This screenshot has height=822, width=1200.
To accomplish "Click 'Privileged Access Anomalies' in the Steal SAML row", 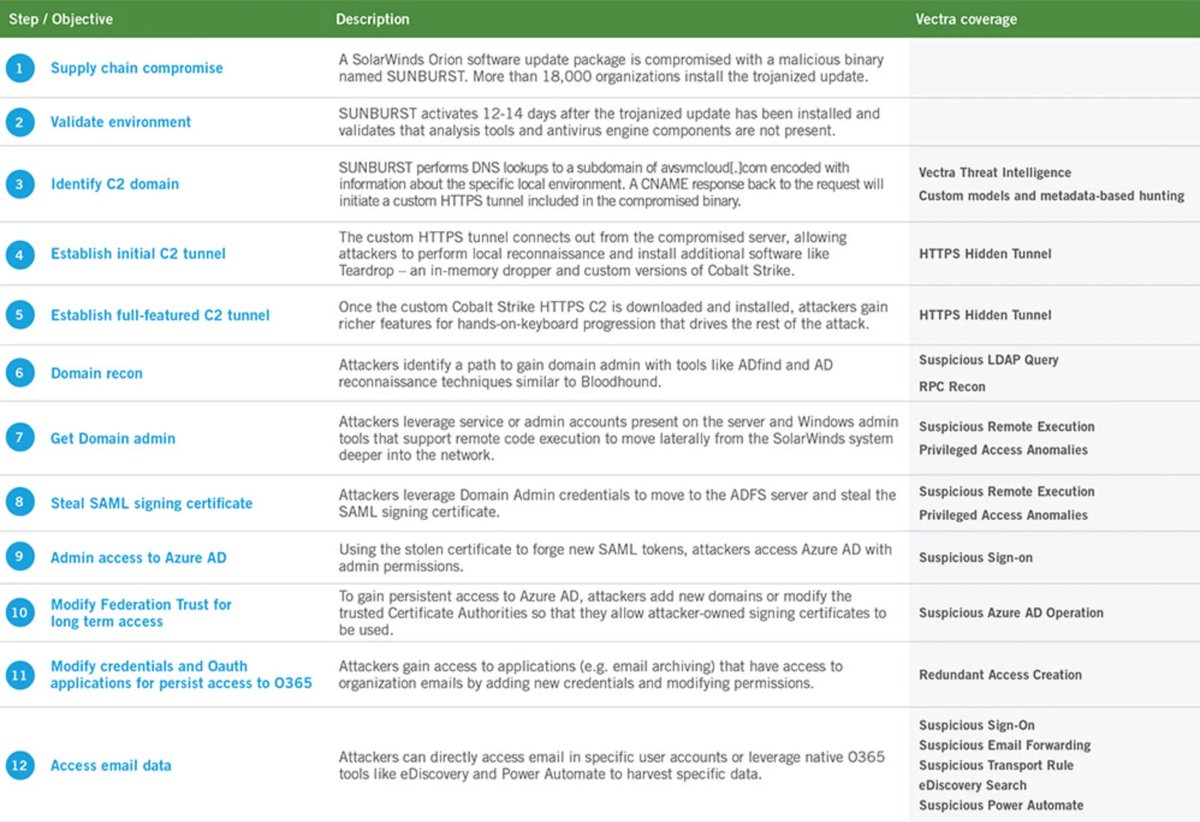I will point(1003,515).
